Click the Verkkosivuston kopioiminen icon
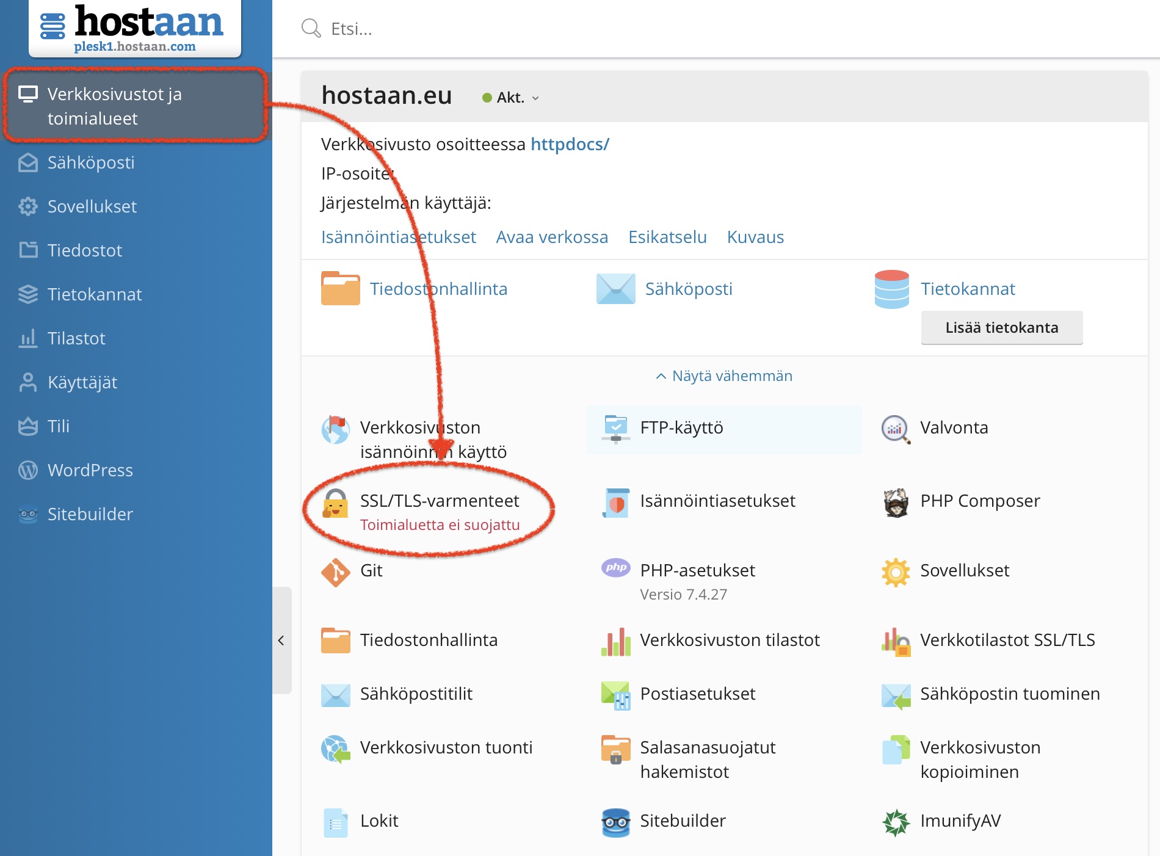 click(896, 749)
